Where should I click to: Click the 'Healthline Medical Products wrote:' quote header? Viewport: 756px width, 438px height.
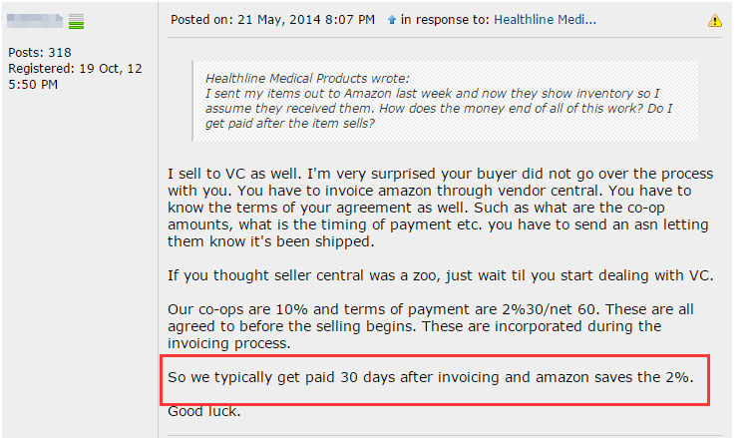[307, 78]
